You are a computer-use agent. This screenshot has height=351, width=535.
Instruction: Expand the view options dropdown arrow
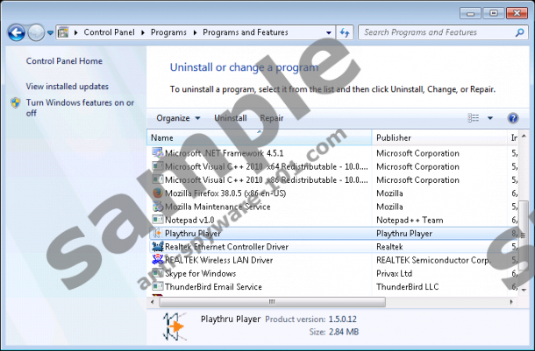coord(490,118)
